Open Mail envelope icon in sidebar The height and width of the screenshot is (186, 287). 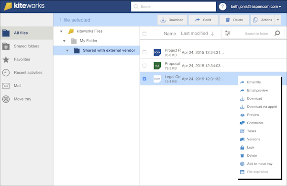point(6,86)
